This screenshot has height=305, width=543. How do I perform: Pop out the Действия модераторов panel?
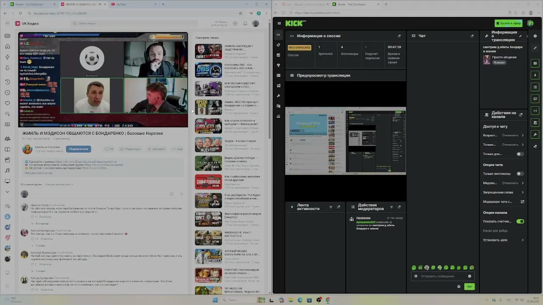pyautogui.click(x=399, y=207)
